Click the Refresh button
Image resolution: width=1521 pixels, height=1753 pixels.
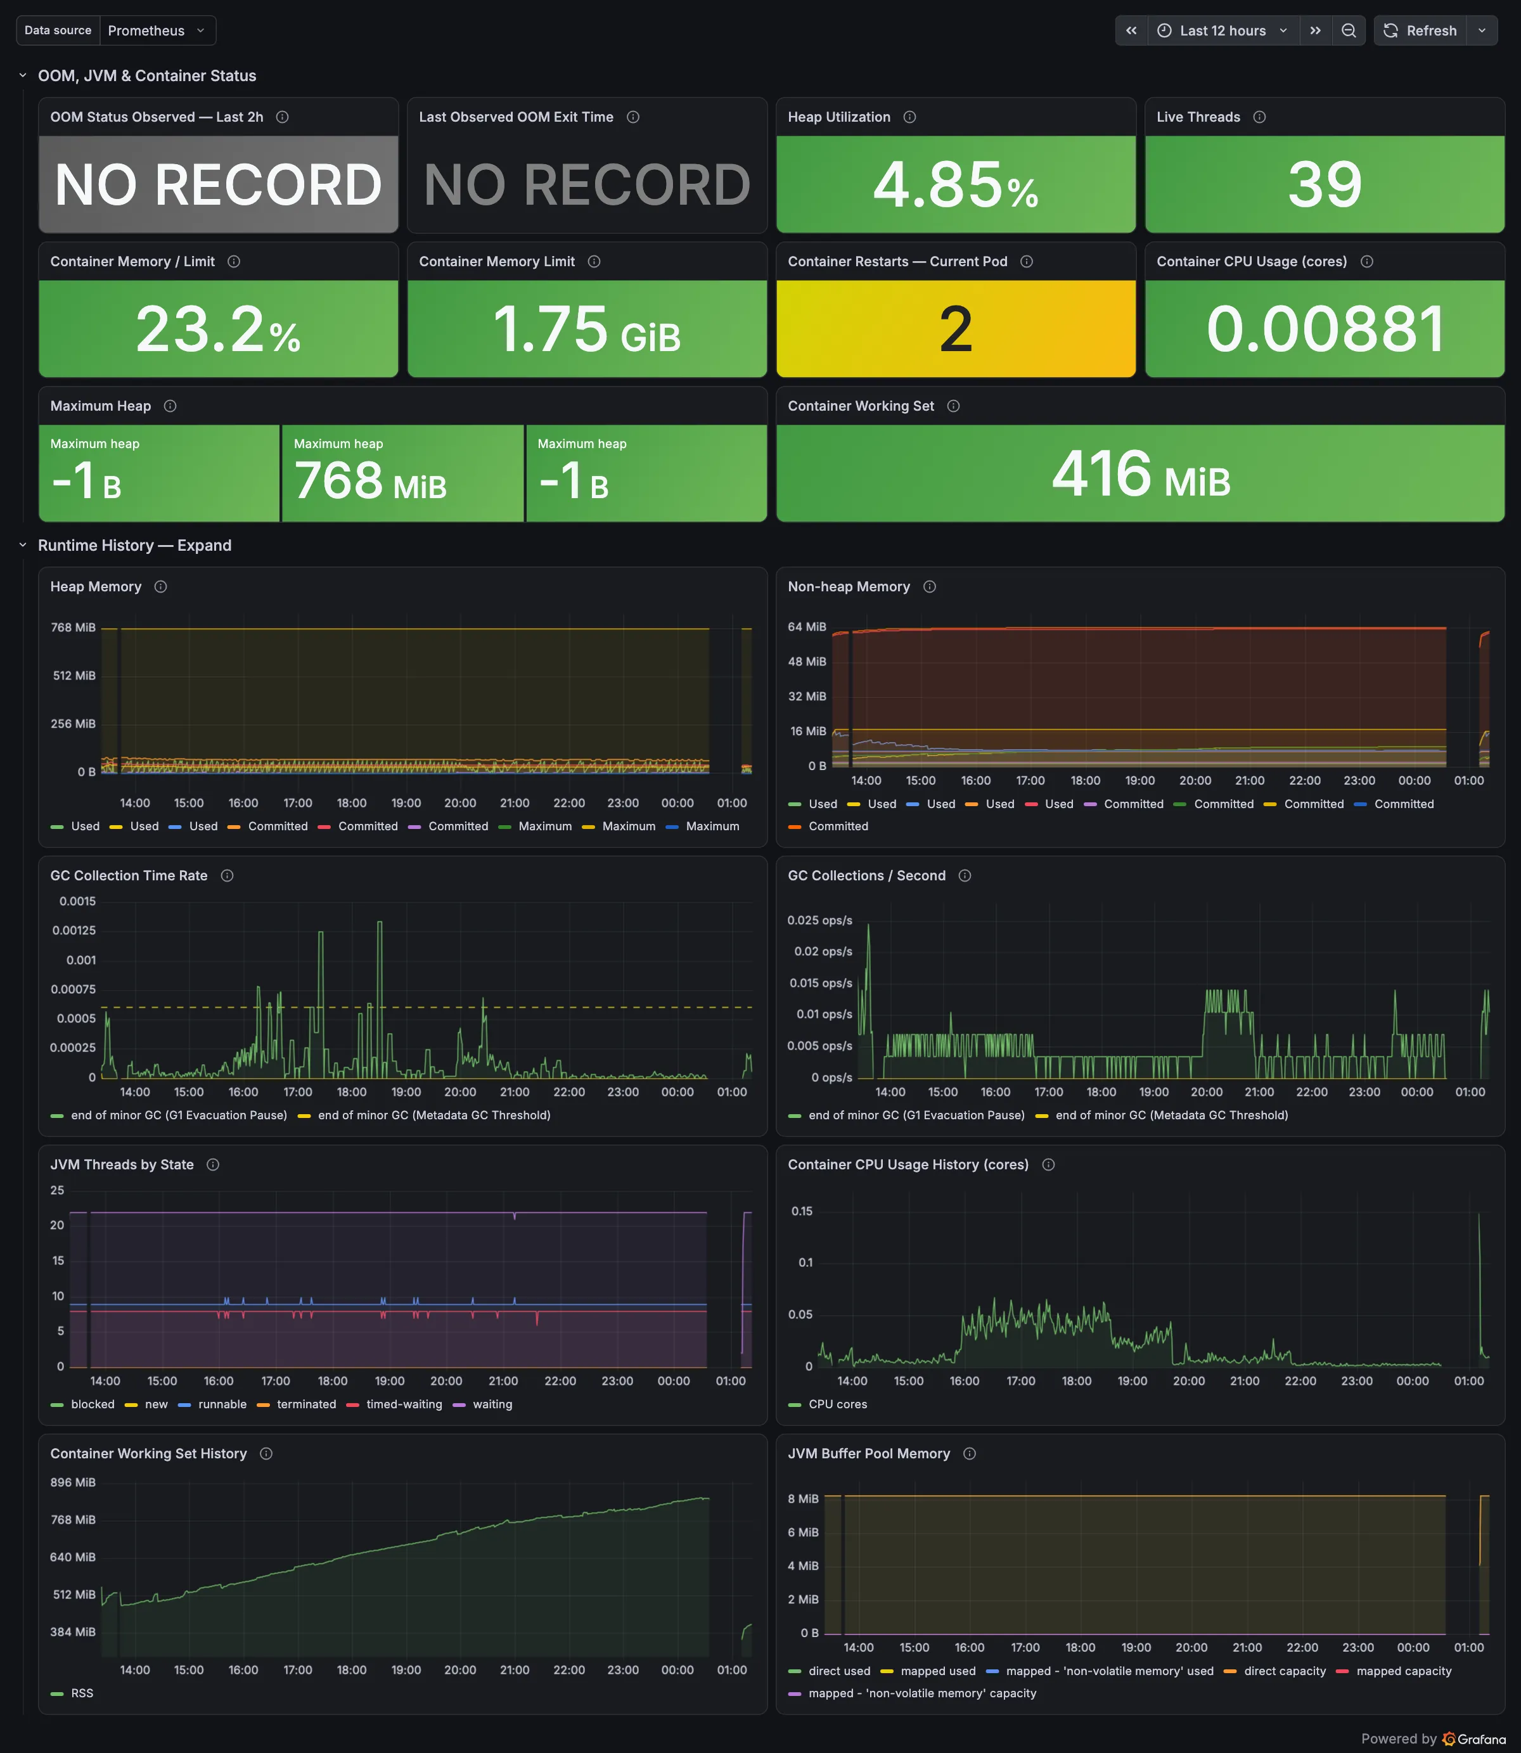1420,30
